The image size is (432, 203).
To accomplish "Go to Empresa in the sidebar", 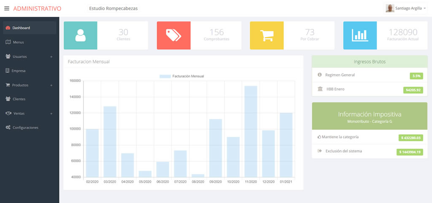I will (19, 71).
